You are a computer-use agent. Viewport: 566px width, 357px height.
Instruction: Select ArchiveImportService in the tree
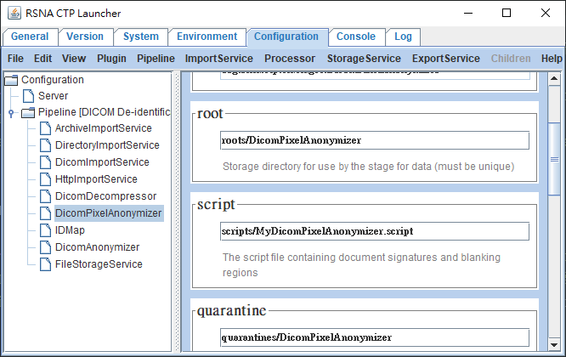click(103, 128)
